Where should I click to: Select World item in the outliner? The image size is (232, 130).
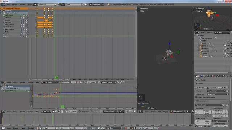[204, 41]
